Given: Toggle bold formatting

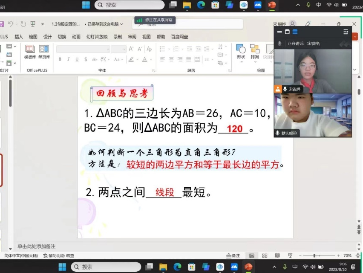Looking at the screenshot, I should (x=60, y=59).
